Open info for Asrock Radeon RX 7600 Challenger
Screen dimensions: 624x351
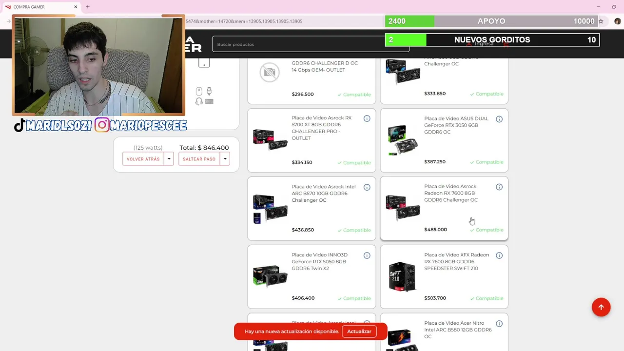click(499, 187)
